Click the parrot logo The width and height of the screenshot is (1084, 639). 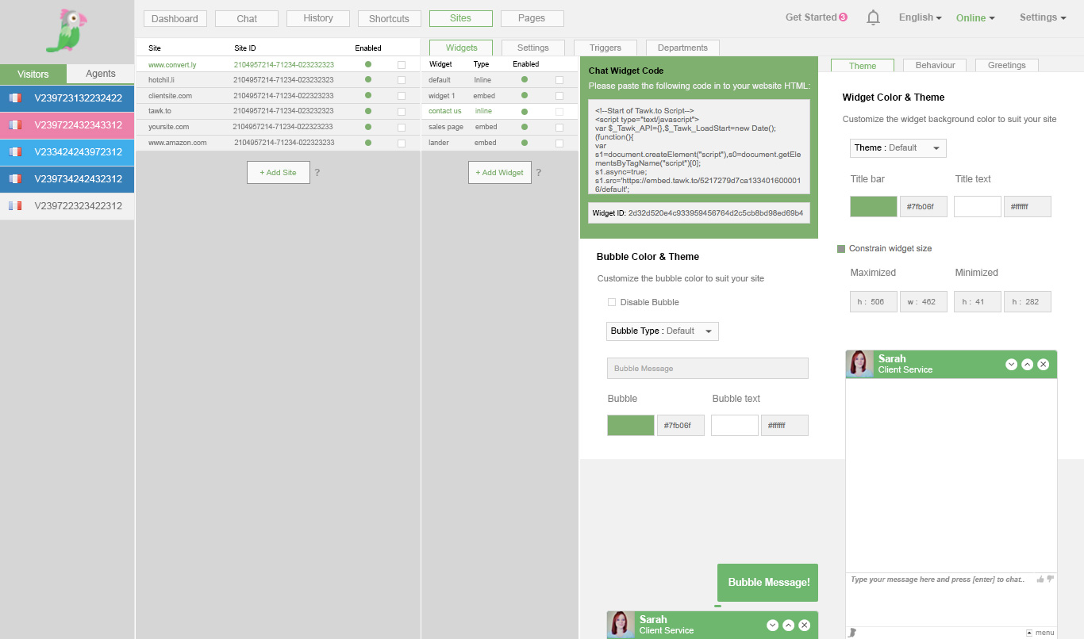[x=66, y=30]
